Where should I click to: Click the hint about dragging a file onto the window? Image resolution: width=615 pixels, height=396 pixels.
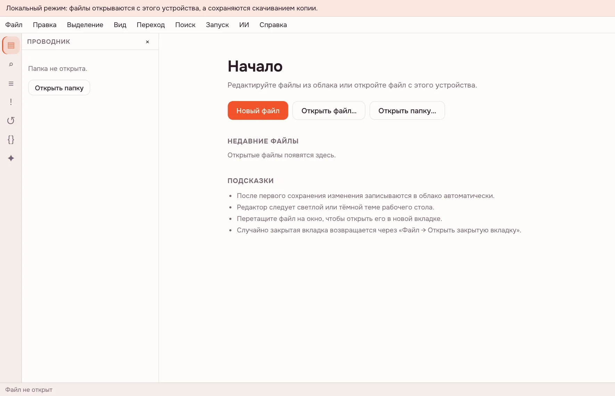(x=339, y=219)
